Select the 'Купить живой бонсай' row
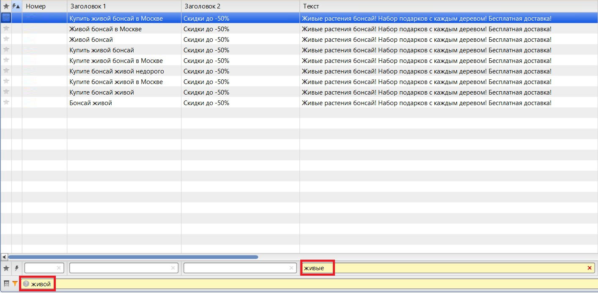 tap(101, 50)
